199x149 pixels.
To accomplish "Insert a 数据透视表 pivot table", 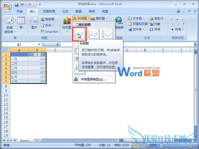I will coord(10,25).
